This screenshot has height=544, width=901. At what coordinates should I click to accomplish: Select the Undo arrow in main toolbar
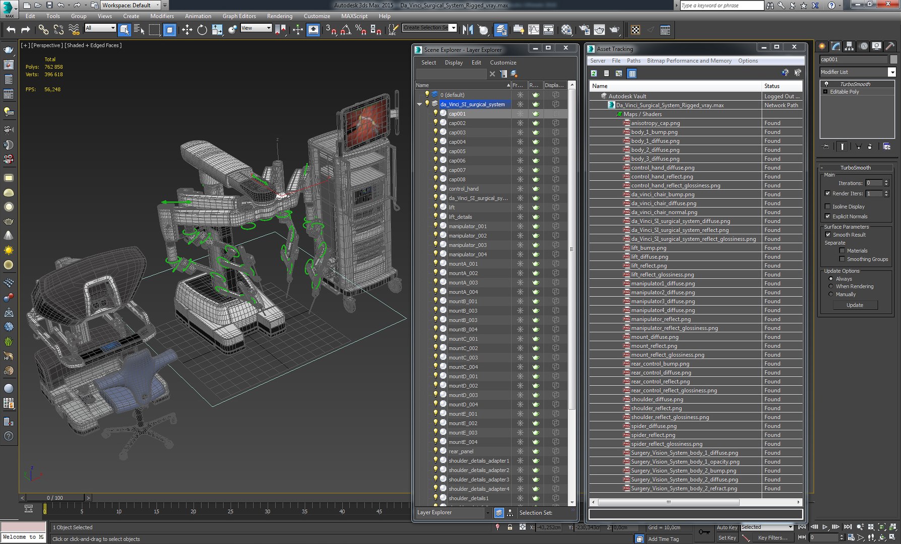(11, 30)
